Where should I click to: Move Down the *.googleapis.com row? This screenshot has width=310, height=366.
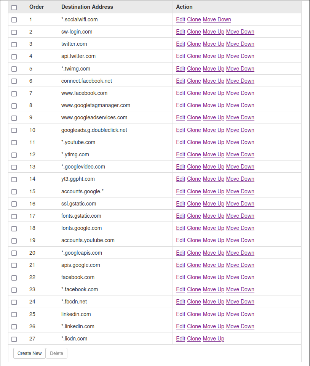(240, 253)
